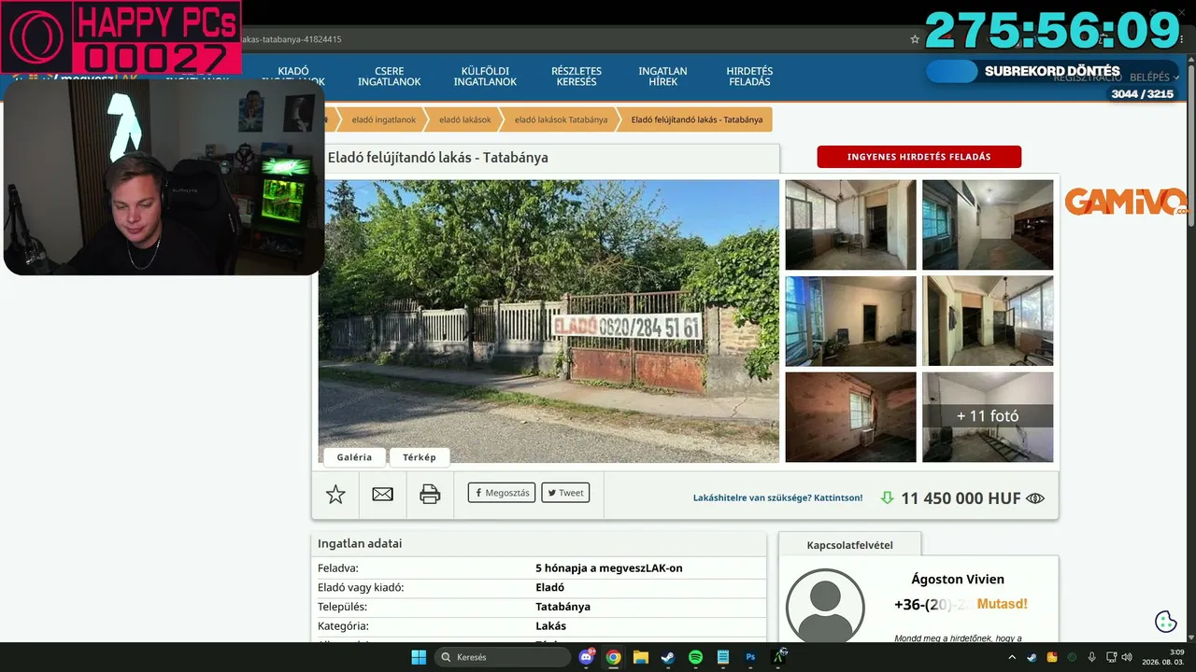1196x672 pixels.
Task: Click the contact name Ágoston Vivien
Action: tap(958, 580)
